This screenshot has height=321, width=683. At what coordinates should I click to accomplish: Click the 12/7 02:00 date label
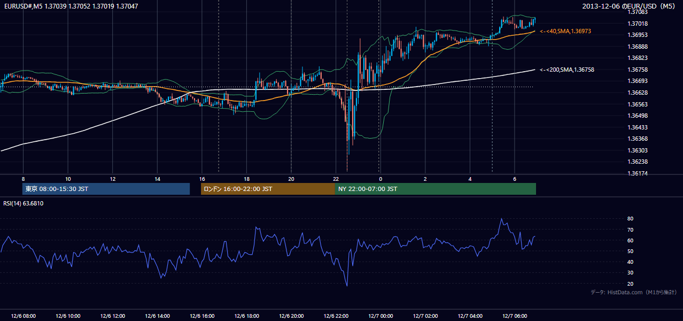[425, 316]
